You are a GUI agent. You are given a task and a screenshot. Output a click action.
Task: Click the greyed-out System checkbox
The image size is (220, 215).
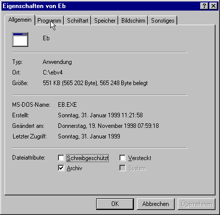pyautogui.click(x=122, y=168)
